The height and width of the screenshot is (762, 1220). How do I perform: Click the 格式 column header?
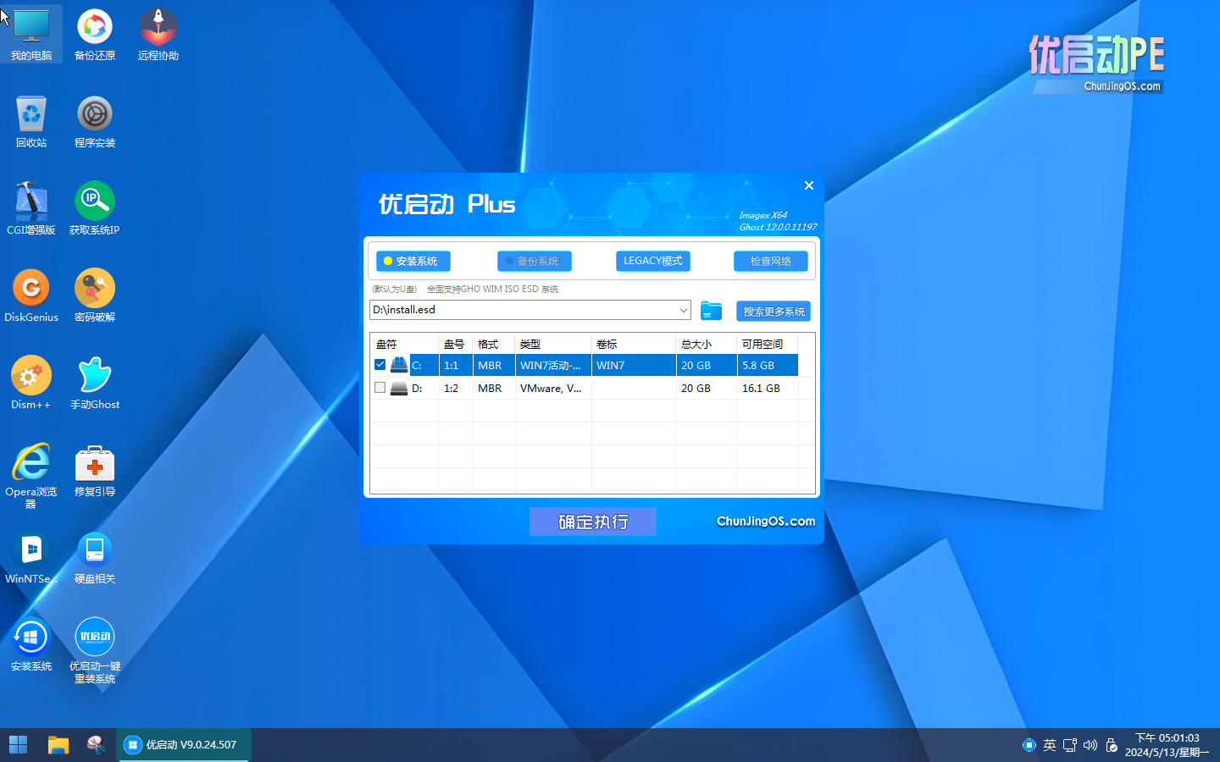tap(494, 344)
